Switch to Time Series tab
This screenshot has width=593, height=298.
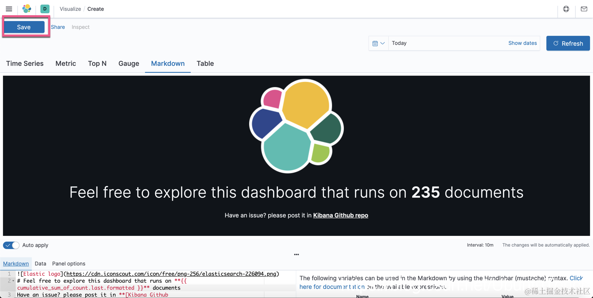coord(25,63)
